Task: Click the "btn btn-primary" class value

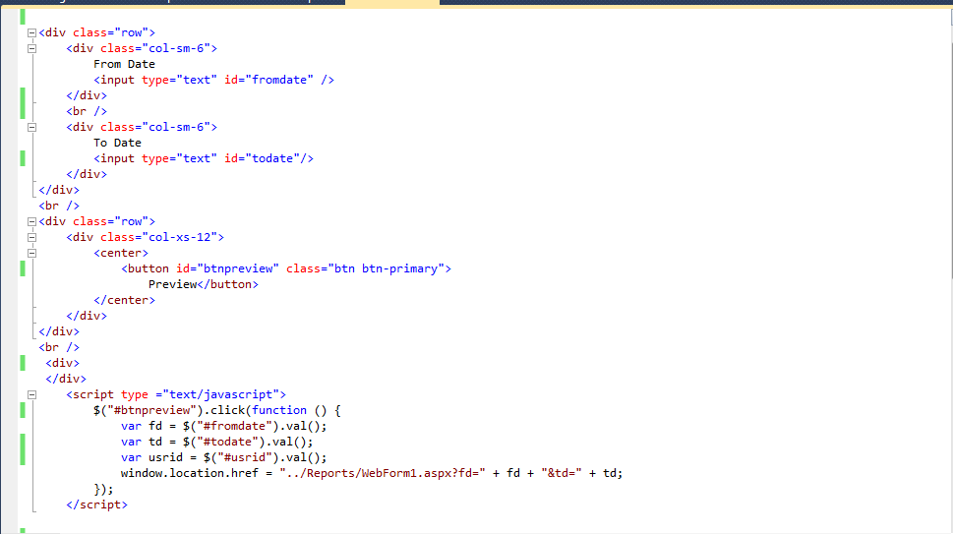Action: point(386,268)
